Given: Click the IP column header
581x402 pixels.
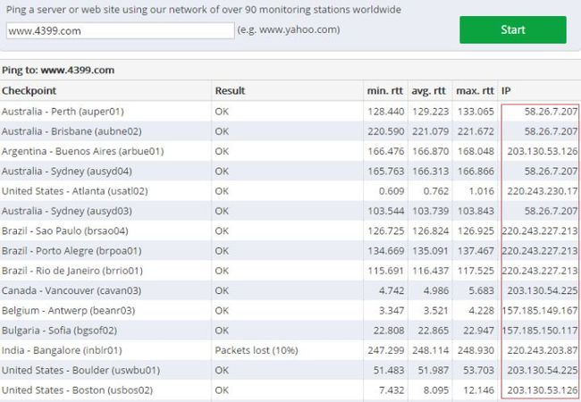Looking at the screenshot, I should [x=506, y=91].
